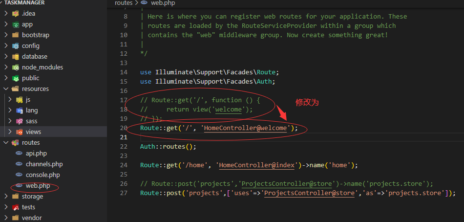Image resolution: width=464 pixels, height=222 pixels.
Task: Click the resources folder icon
Action: [x=16, y=89]
